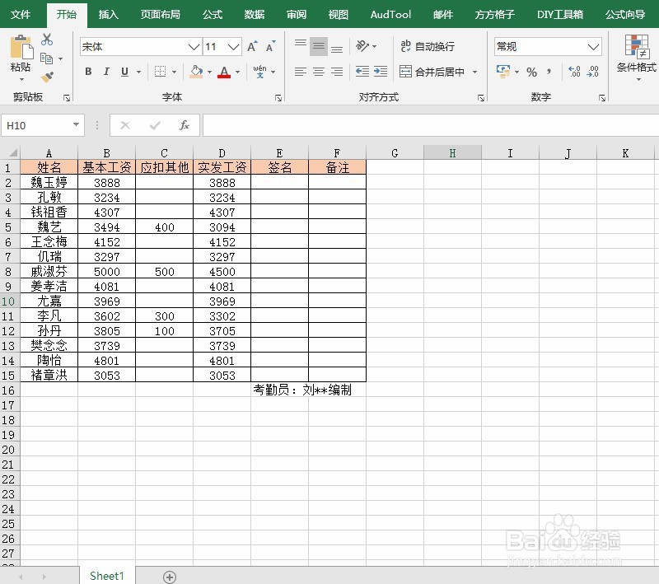
Task: Click inside the formula bar input
Action: click(x=430, y=125)
